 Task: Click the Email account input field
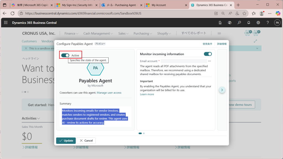[x=184, y=61]
